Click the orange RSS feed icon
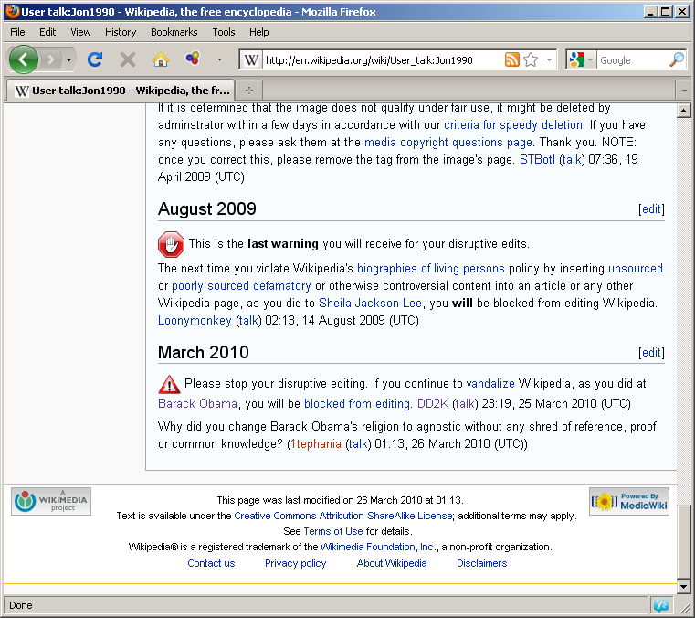 coord(512,59)
